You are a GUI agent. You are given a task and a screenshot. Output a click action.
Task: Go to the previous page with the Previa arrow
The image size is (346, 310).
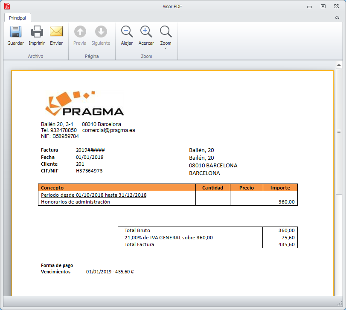tap(80, 32)
